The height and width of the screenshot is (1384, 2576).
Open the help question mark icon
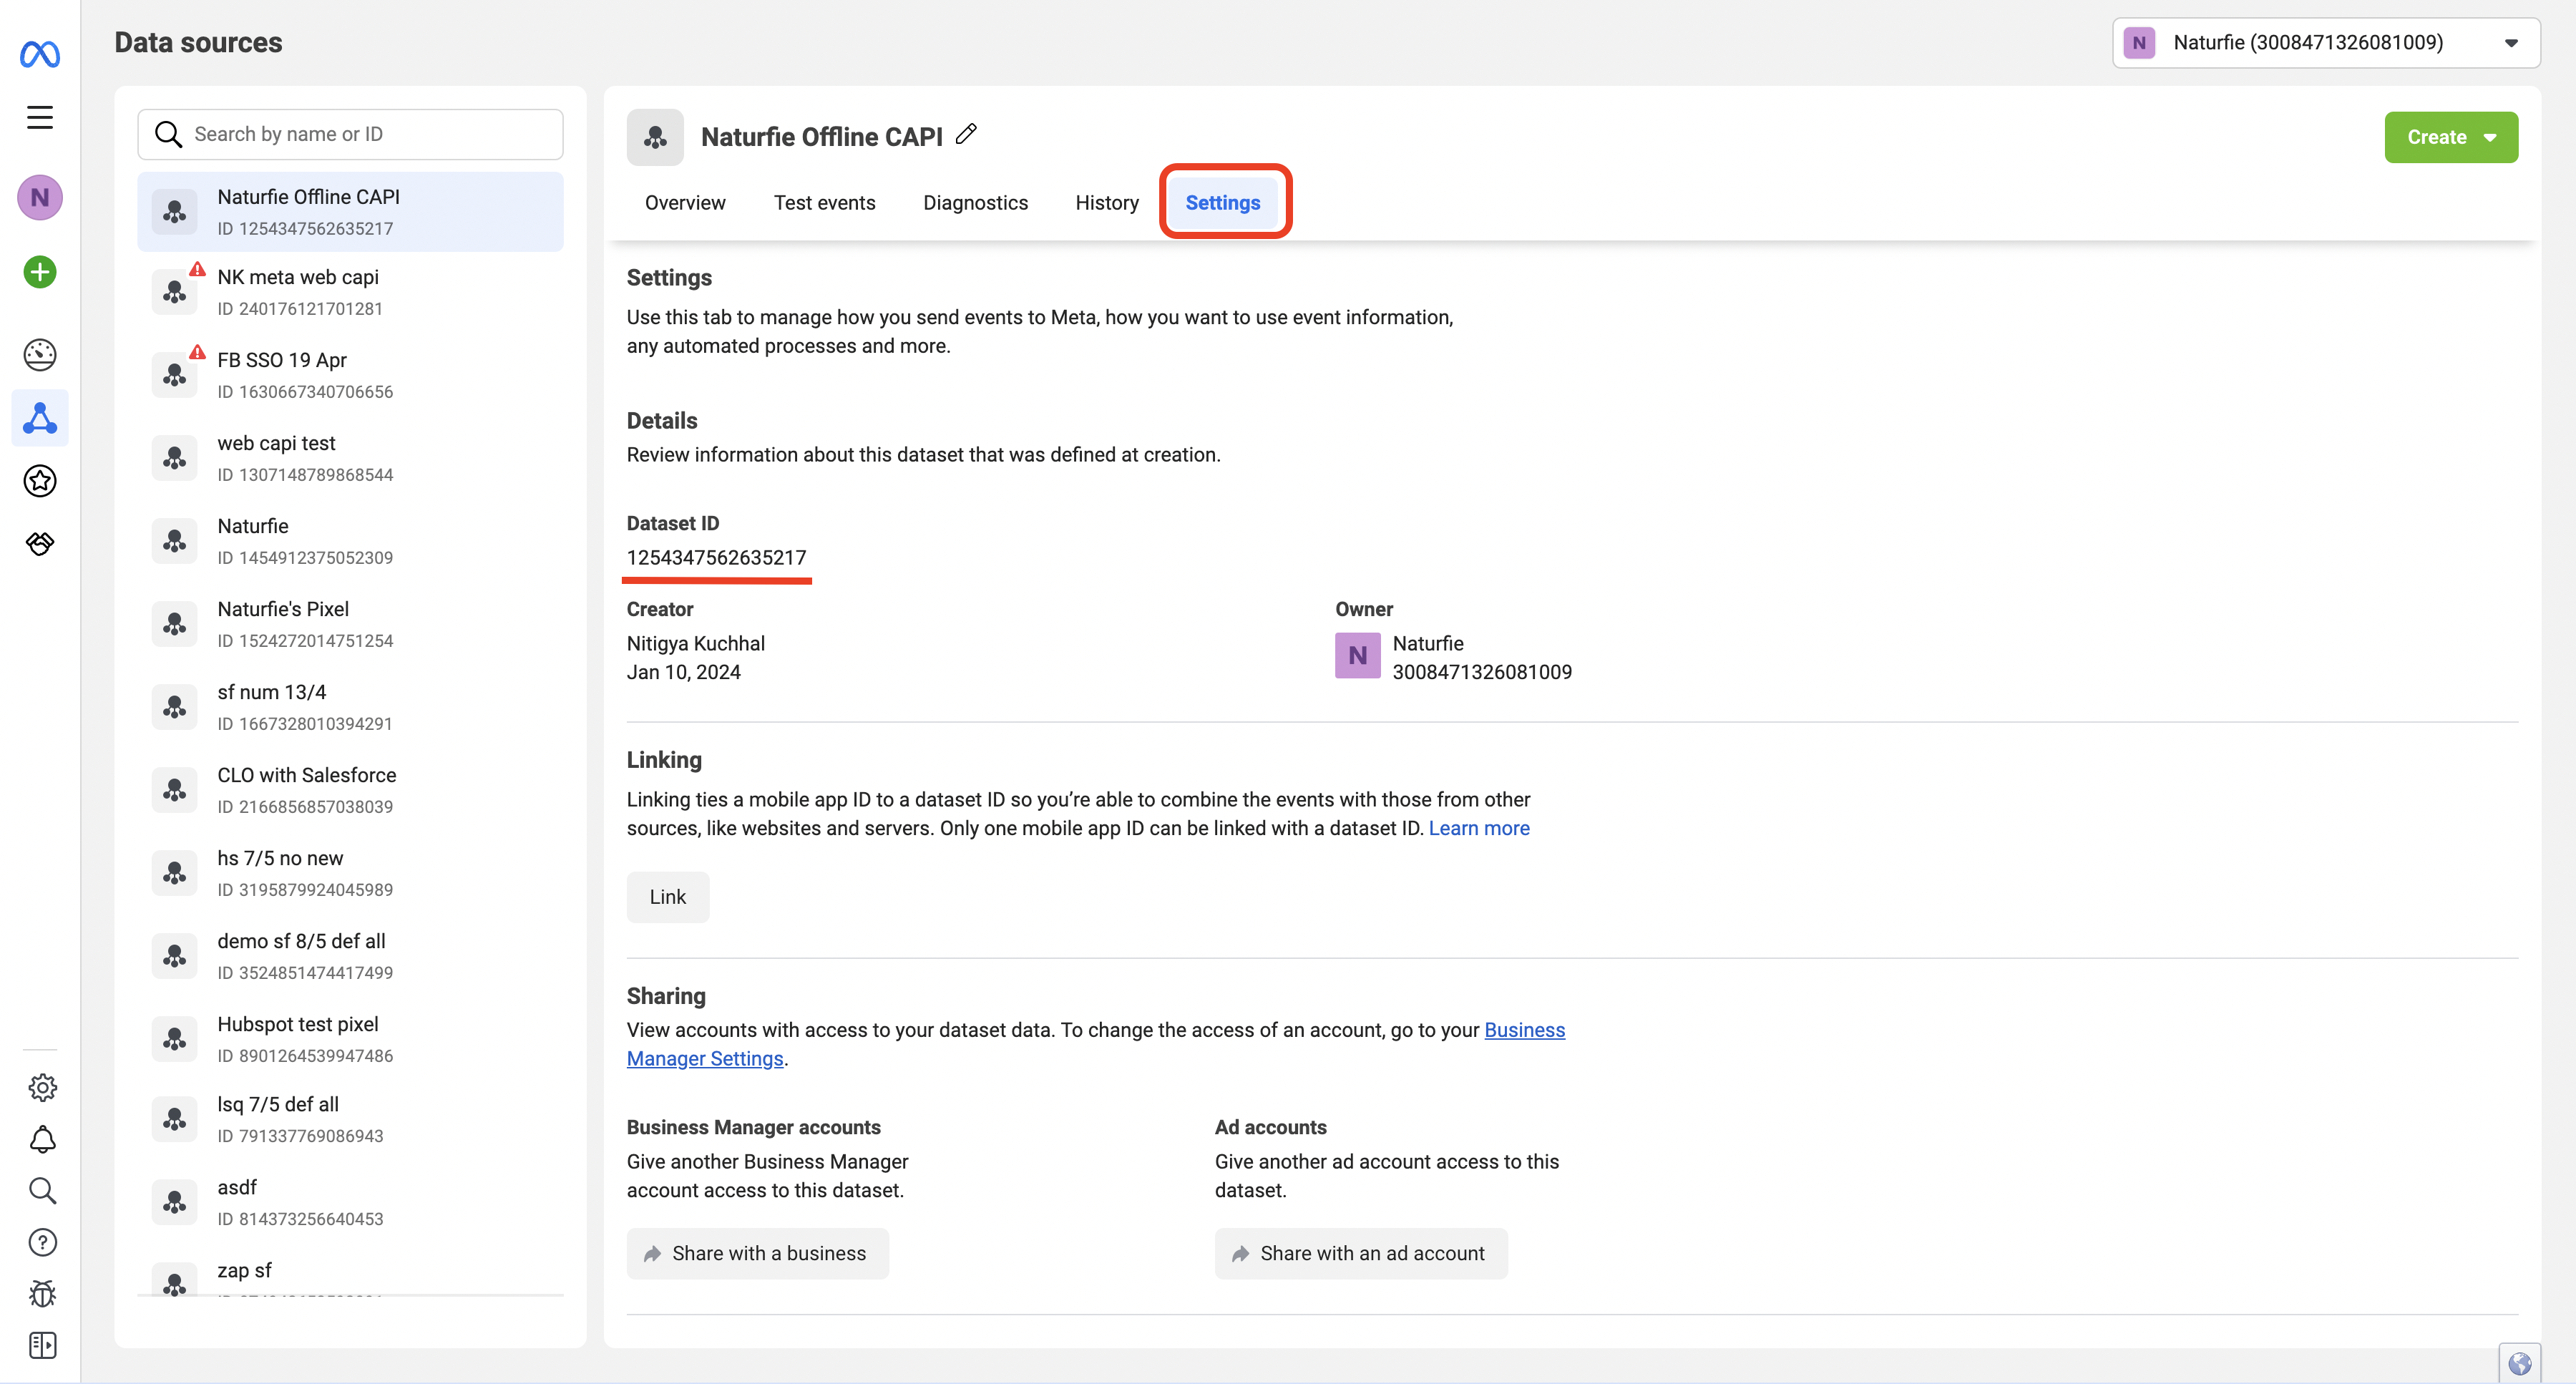pos(42,1242)
